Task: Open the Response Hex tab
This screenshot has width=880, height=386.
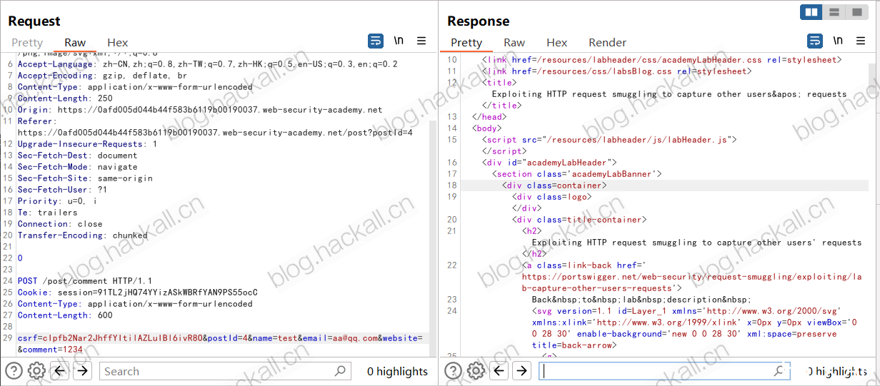Action: coord(557,43)
